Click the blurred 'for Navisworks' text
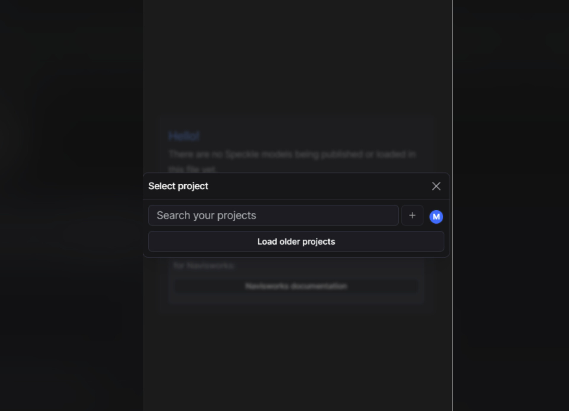This screenshot has height=411, width=569. point(204,266)
